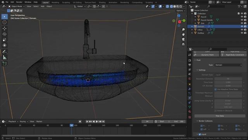Image resolution: width=248 pixels, height=140 pixels.
Task: Click the Blender logo icon
Action: pyautogui.click(x=3, y=2)
